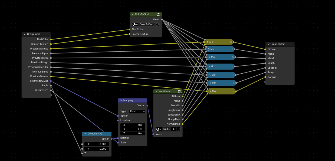The width and height of the screenshot is (335, 161).
Task: Click the X value field in Combine XYZ
Action: tap(97, 144)
